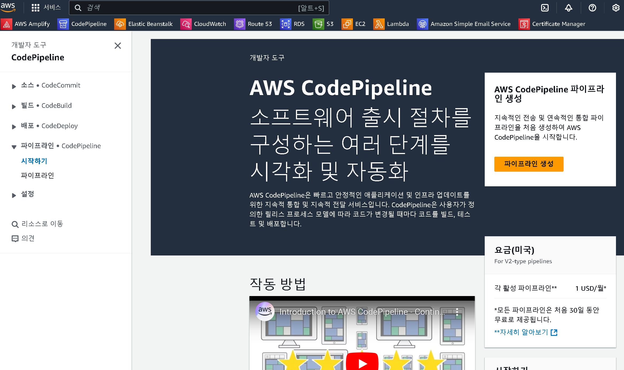Click the video title Introduction to AWS CodePipeline

[x=362, y=312]
